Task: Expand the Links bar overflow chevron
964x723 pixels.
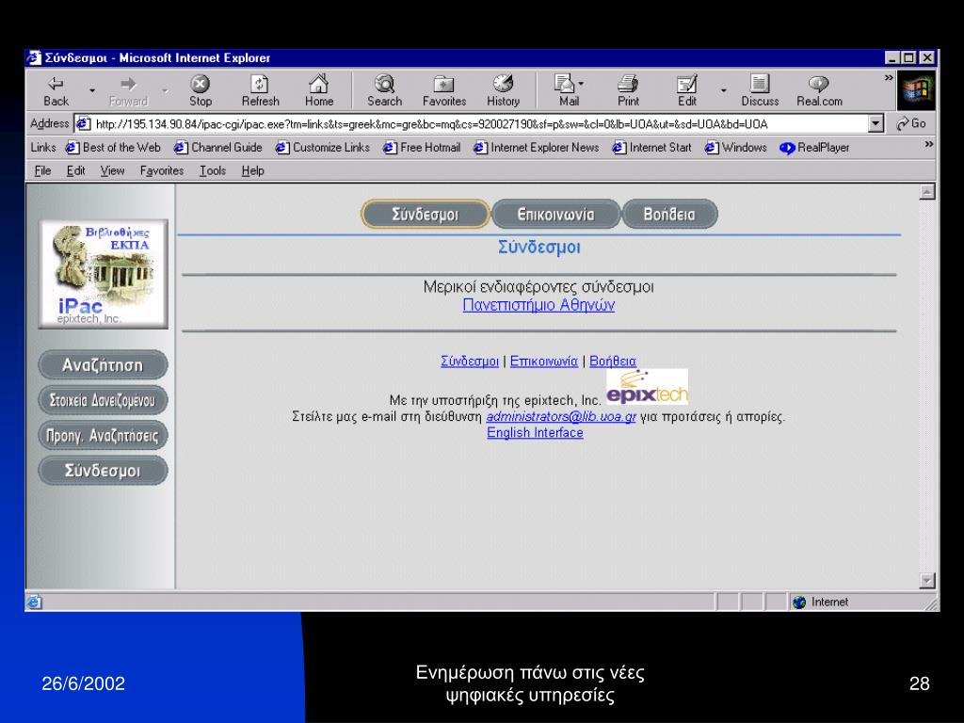Action: point(929,144)
